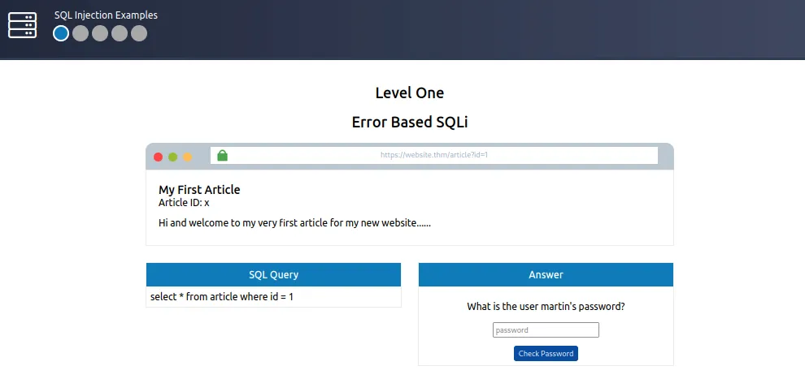
Task: Select the fourth level indicator circle
Action: pyautogui.click(x=120, y=33)
